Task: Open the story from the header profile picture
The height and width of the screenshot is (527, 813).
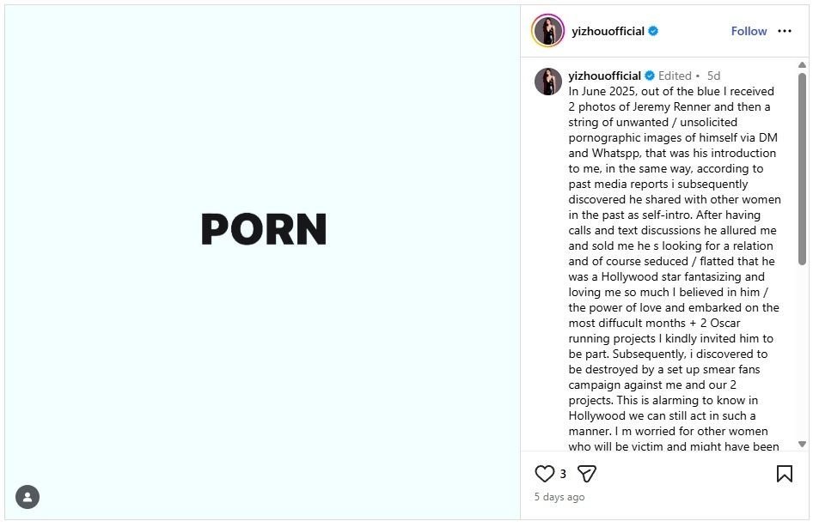Action: (x=548, y=31)
